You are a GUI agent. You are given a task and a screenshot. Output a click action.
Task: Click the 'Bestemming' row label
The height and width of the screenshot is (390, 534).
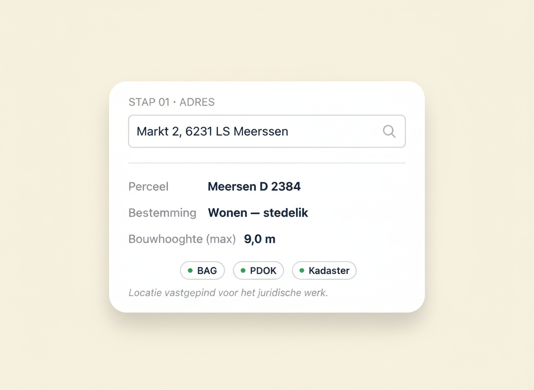point(162,213)
